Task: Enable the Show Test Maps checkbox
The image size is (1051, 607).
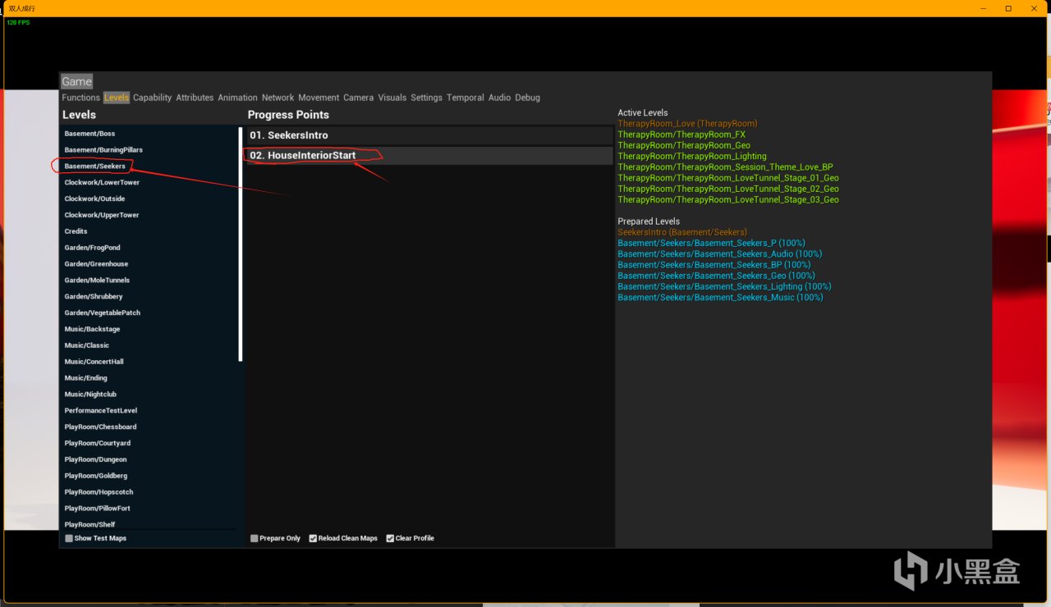Action: coord(69,538)
